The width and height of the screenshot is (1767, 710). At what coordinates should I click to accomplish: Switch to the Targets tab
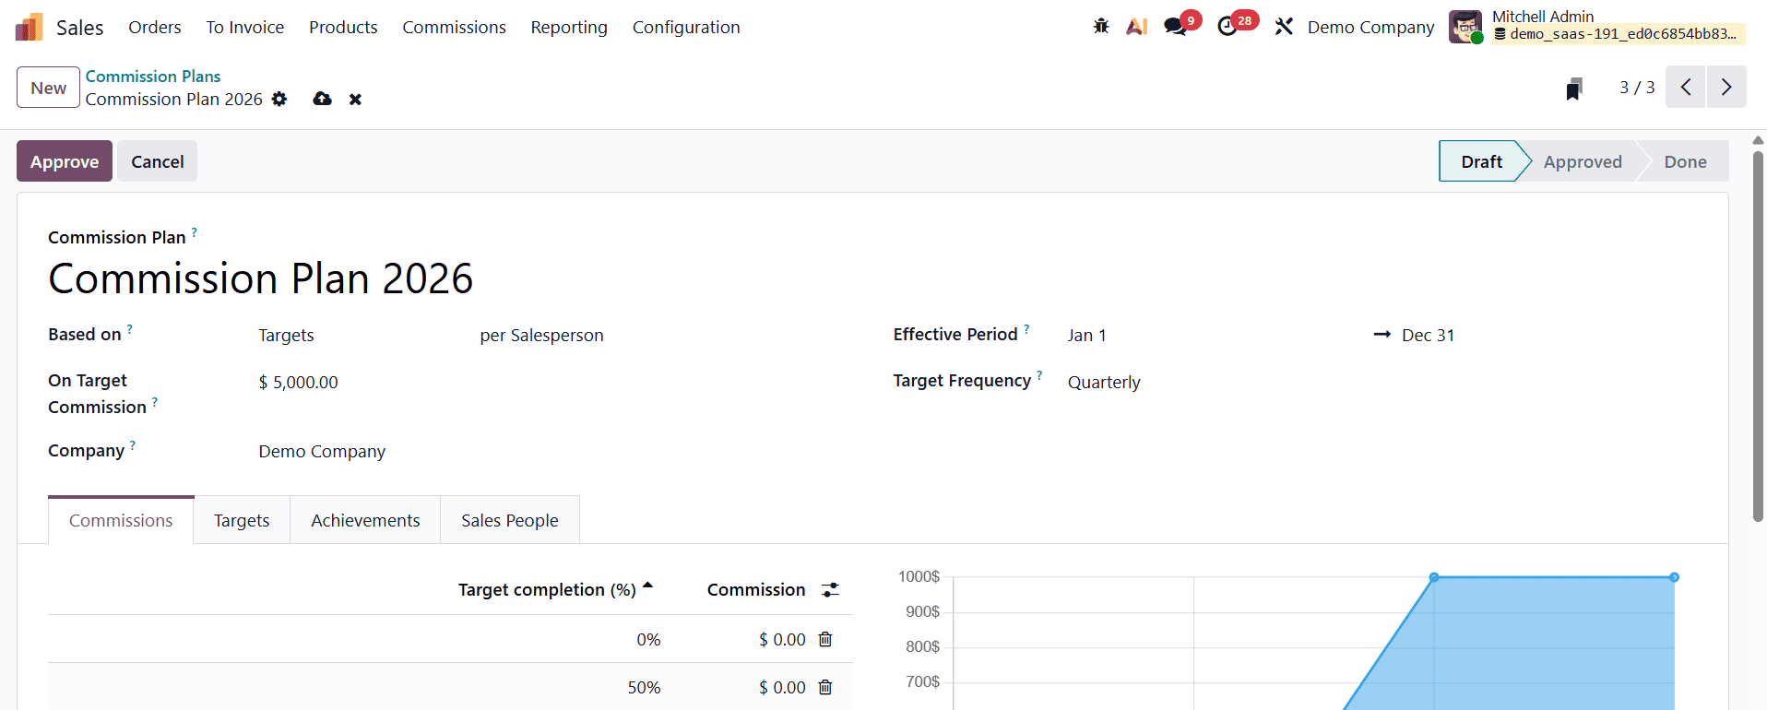click(x=242, y=520)
